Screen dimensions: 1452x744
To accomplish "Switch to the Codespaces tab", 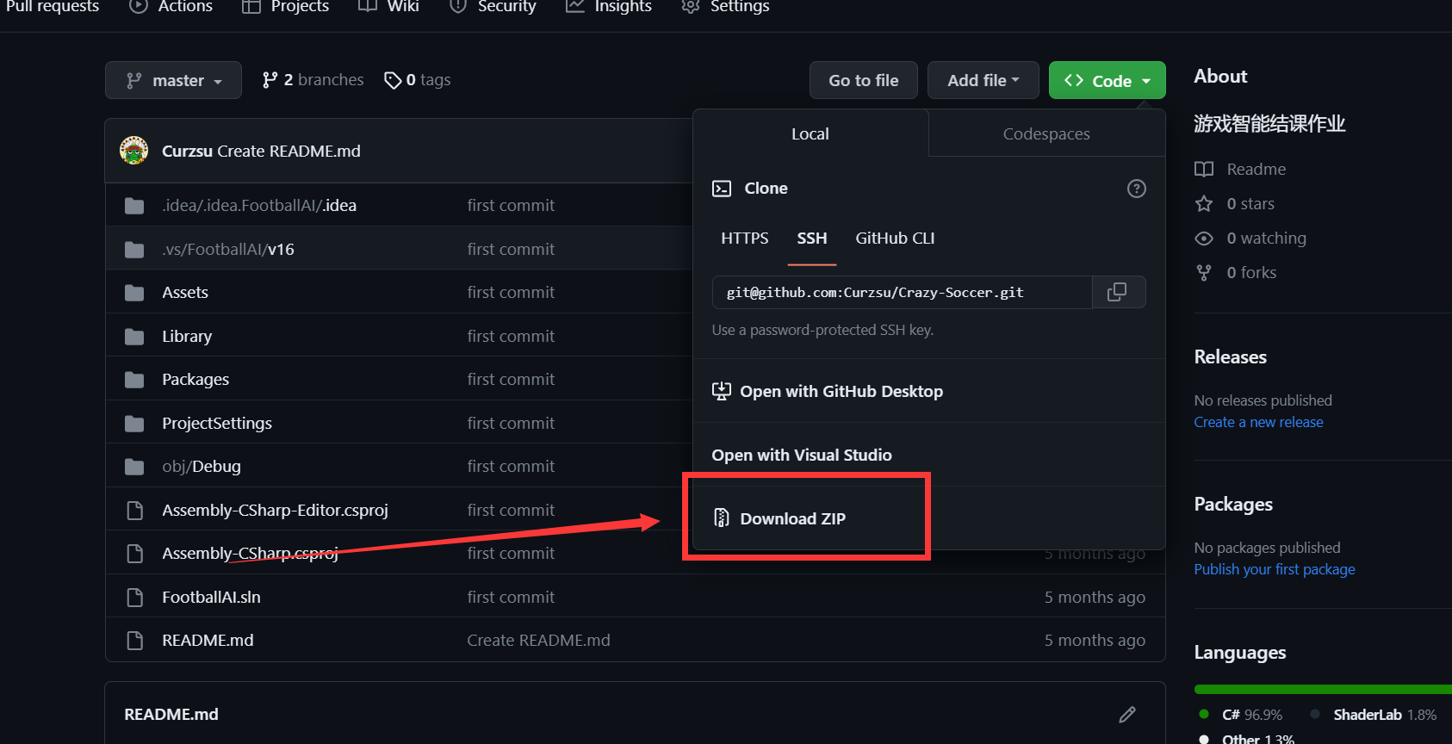I will (1046, 133).
